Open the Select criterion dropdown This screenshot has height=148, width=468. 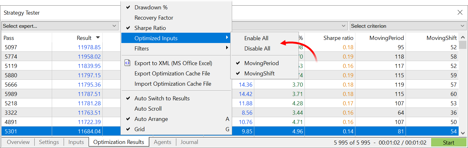[407, 26]
